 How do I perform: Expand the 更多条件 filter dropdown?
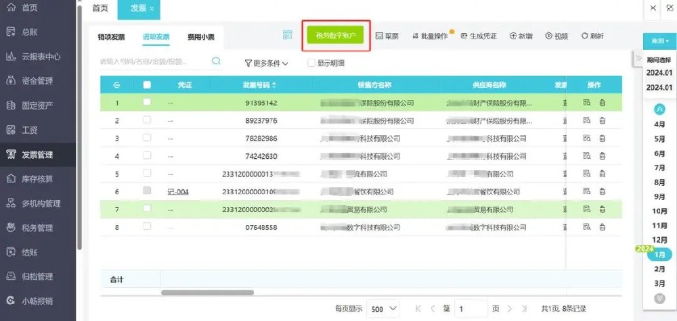(x=266, y=64)
